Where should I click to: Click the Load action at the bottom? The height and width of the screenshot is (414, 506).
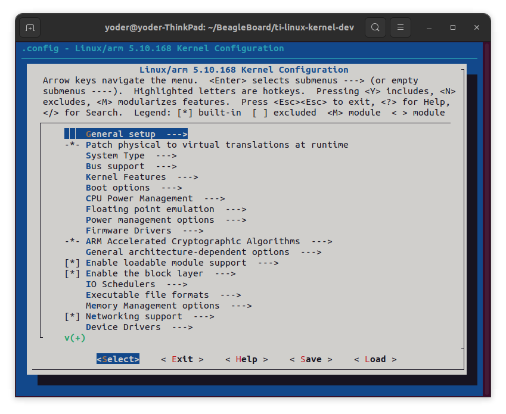pyautogui.click(x=375, y=359)
